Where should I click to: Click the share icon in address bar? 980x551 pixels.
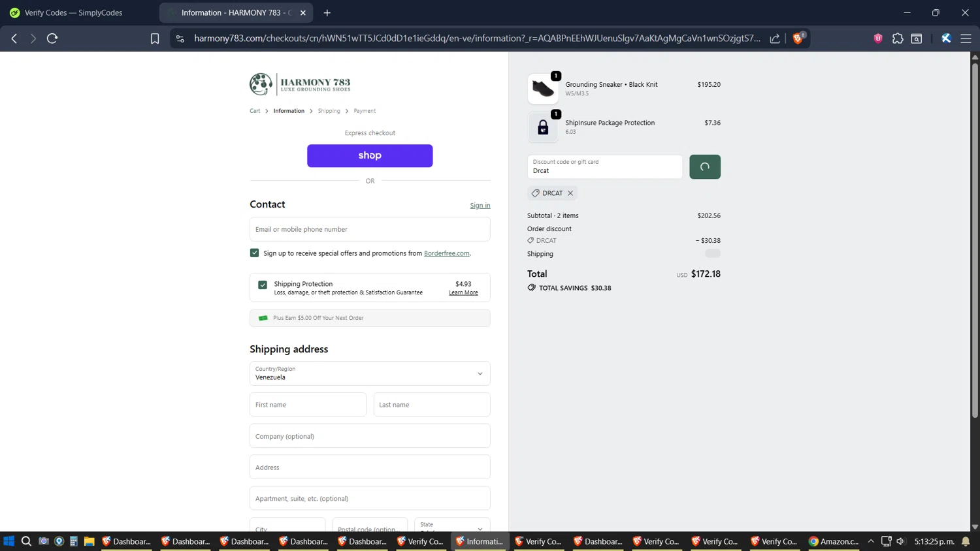(775, 39)
